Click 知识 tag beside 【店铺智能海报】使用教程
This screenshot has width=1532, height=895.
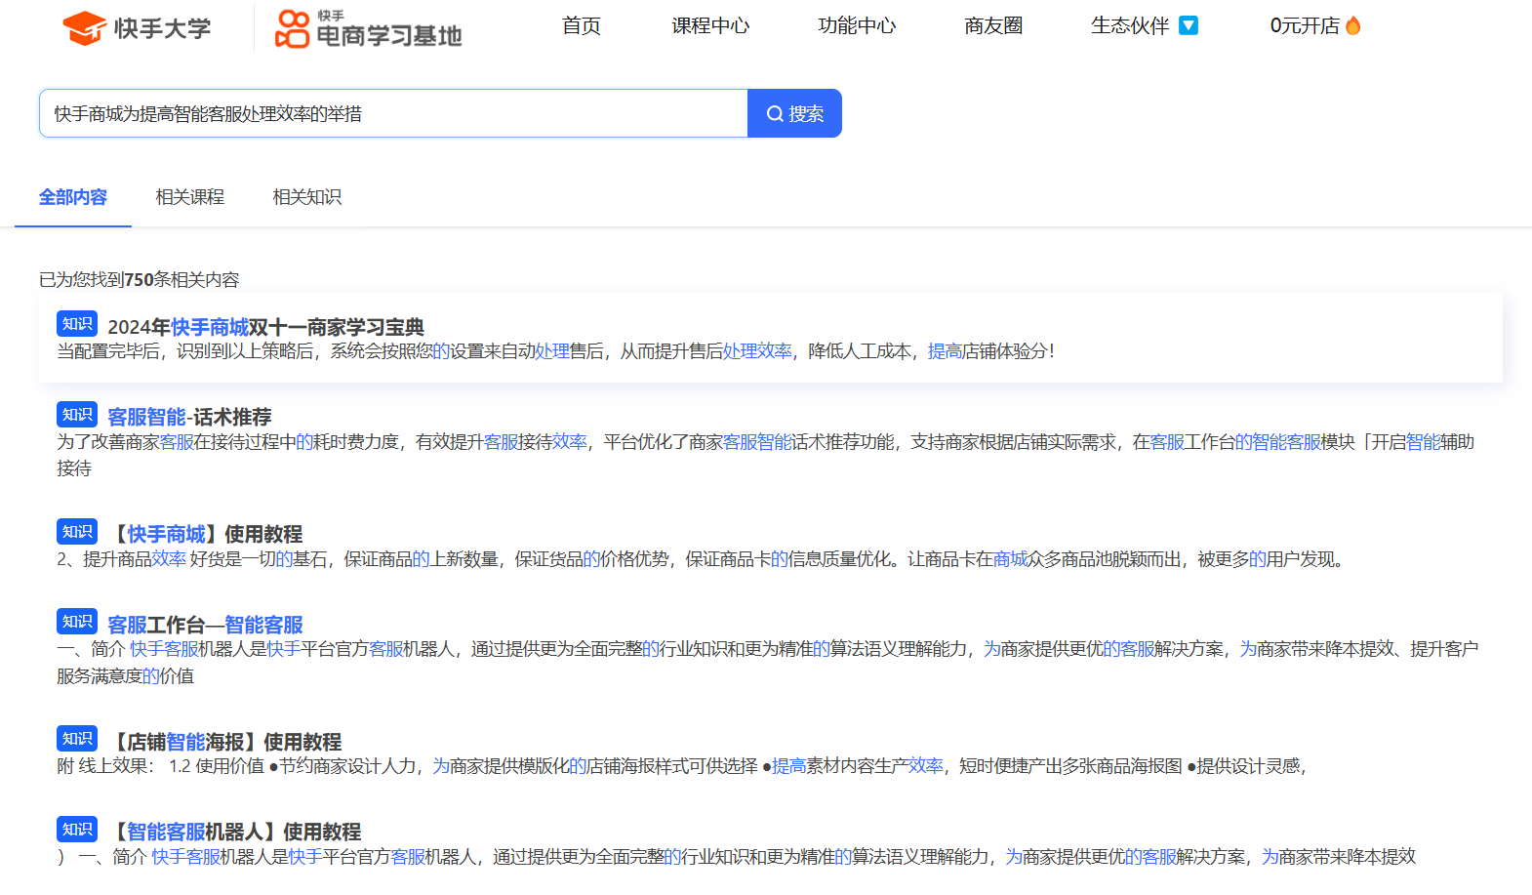tap(77, 739)
